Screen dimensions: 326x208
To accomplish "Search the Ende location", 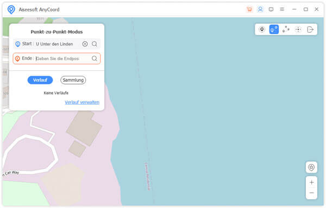I will [x=95, y=58].
